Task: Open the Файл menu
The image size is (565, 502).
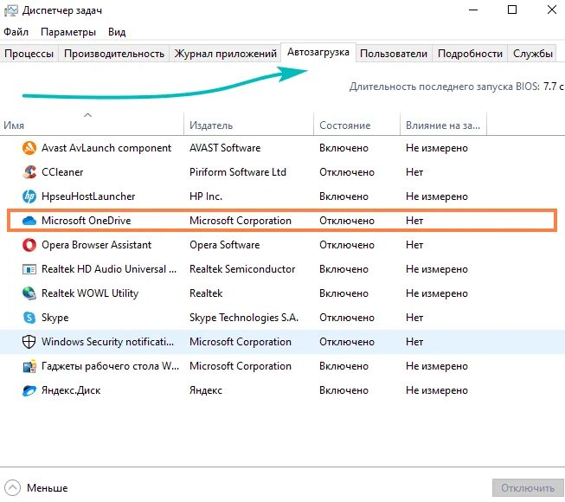Action: click(16, 32)
